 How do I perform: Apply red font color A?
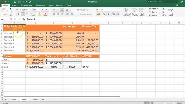point(46,14)
